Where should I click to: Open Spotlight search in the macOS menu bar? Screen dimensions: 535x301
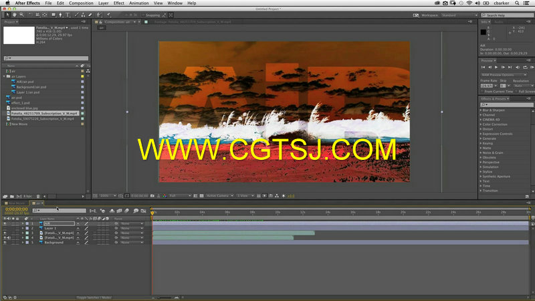517,3
